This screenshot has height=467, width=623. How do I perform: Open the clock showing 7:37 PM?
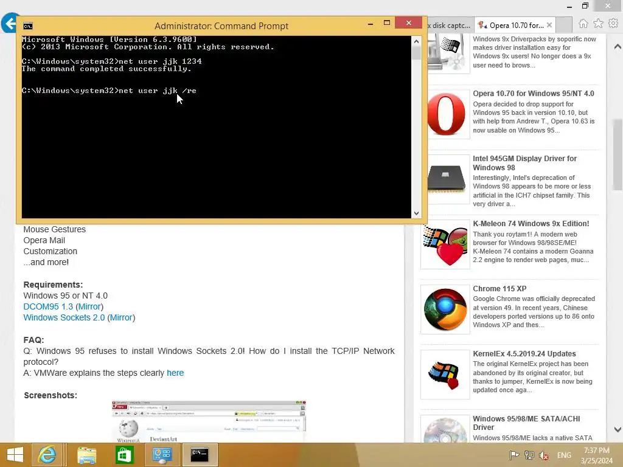[596, 455]
